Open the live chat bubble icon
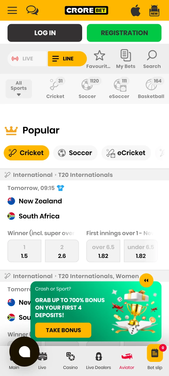Viewport: 169px width, 376px height. click(32, 10)
